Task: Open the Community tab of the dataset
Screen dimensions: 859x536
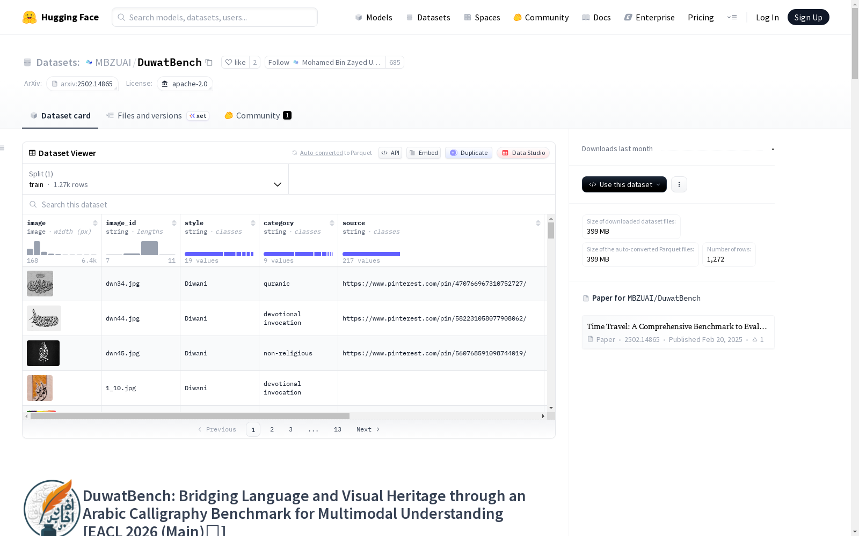Action: (x=258, y=116)
